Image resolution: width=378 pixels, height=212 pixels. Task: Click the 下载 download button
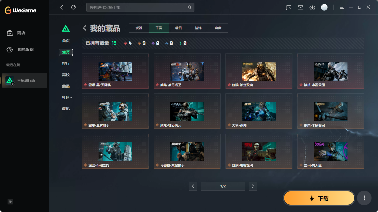319,198
